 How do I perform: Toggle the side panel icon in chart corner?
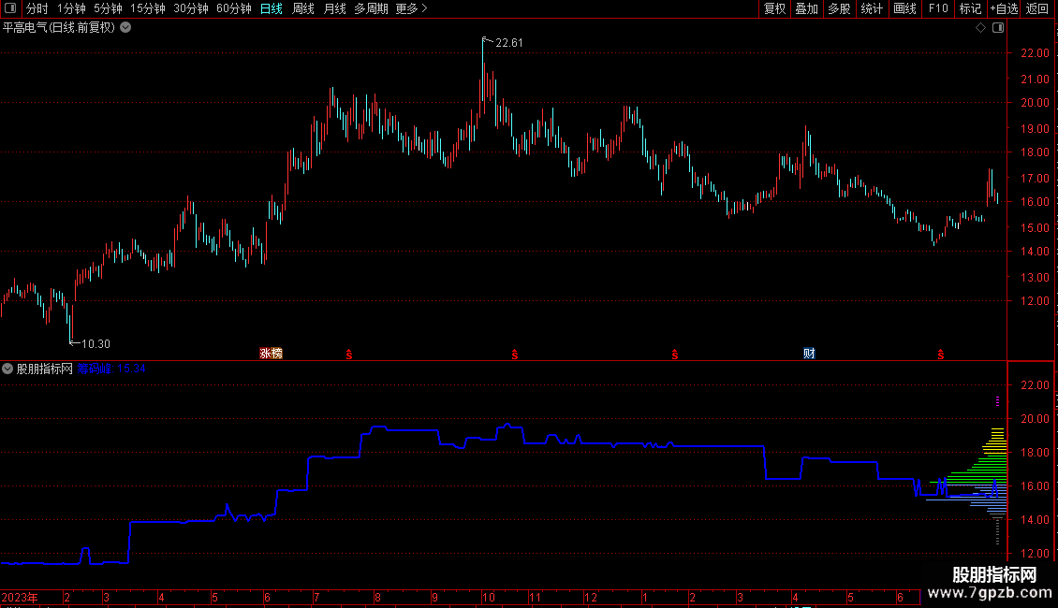(998, 28)
